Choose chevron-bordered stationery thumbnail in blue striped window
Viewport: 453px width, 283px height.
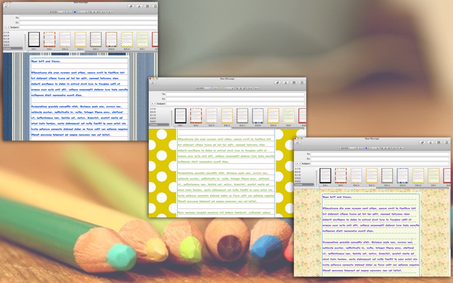[96, 40]
